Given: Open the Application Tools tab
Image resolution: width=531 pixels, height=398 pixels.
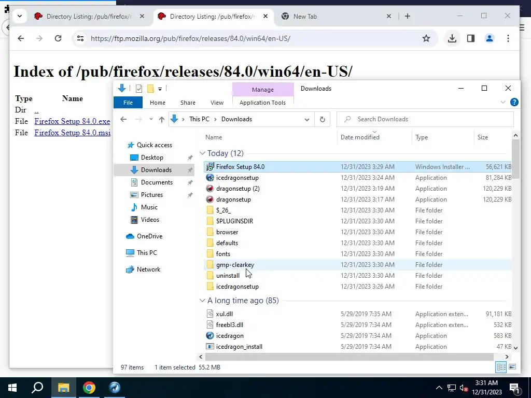Looking at the screenshot, I should click(262, 103).
